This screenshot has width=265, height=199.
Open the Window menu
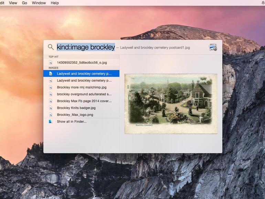39,3
